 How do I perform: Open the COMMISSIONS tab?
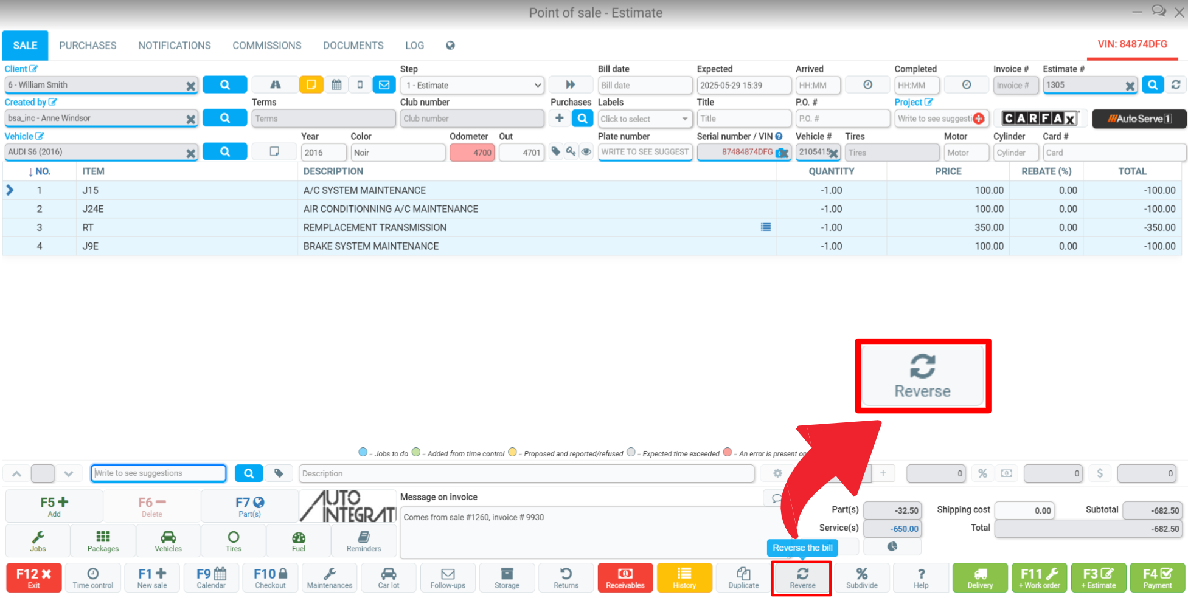click(x=266, y=46)
